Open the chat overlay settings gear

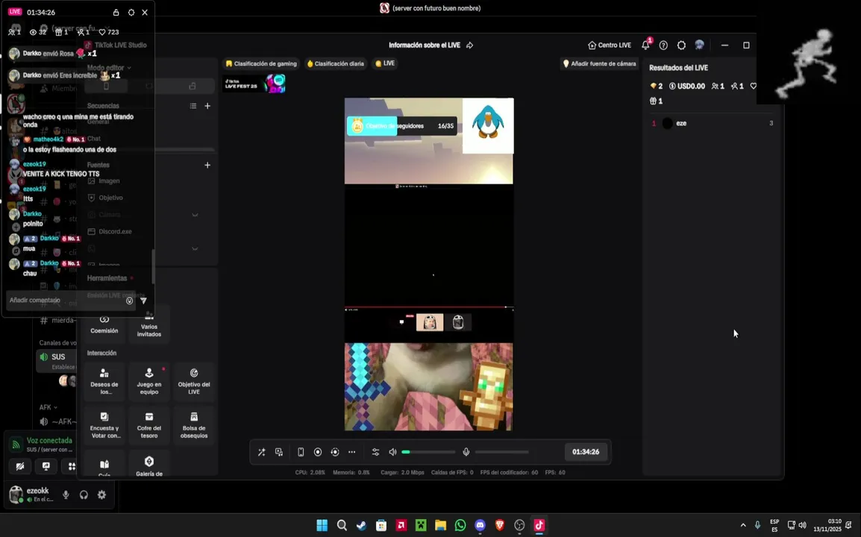tap(131, 12)
